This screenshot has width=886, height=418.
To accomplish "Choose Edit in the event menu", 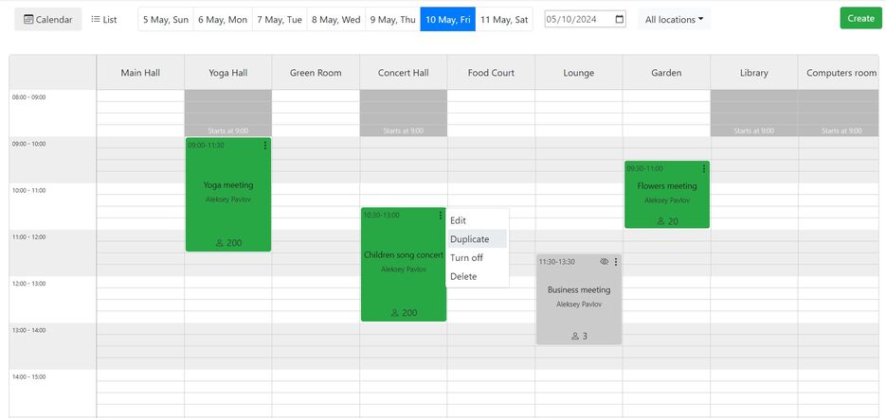I will click(458, 220).
